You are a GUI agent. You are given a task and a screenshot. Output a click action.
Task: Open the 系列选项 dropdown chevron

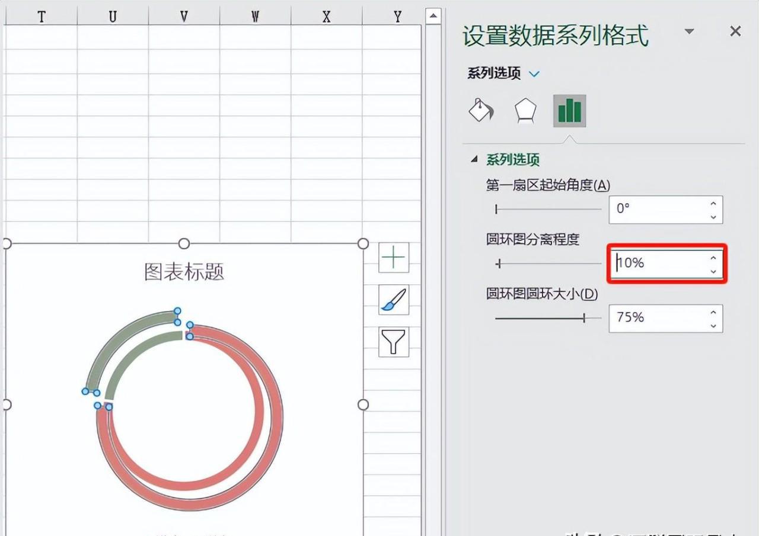click(x=534, y=74)
